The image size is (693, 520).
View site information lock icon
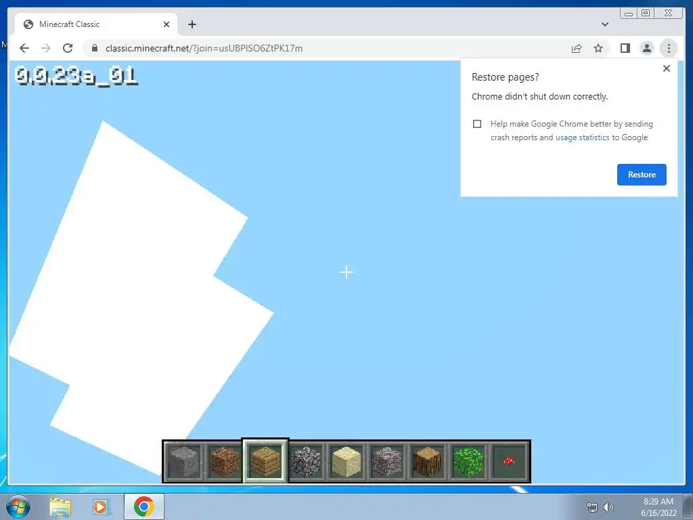click(x=94, y=48)
